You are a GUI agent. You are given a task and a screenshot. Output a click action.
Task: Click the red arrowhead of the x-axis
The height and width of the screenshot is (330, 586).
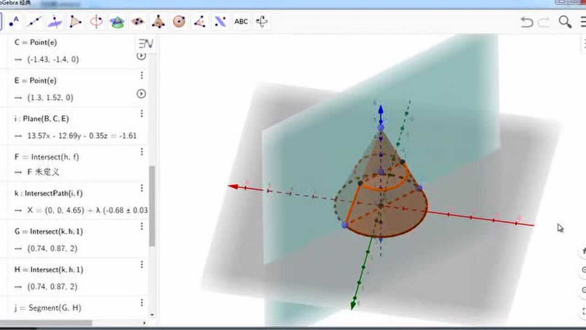[x=233, y=187]
